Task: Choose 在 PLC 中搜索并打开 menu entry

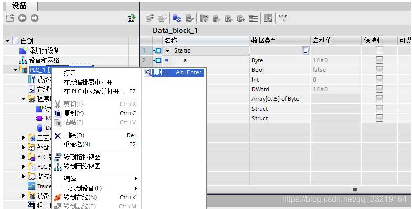Action: [x=96, y=91]
